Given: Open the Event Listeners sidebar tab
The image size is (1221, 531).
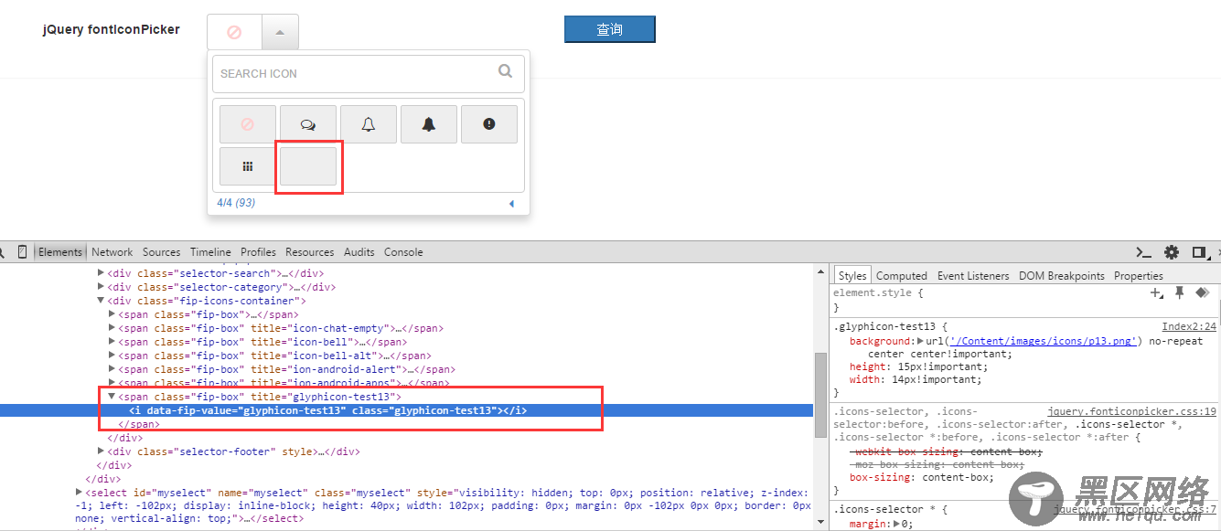Looking at the screenshot, I should [x=973, y=275].
